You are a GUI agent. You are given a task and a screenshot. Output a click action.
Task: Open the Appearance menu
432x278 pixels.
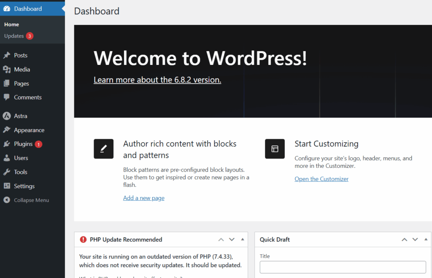(32, 130)
